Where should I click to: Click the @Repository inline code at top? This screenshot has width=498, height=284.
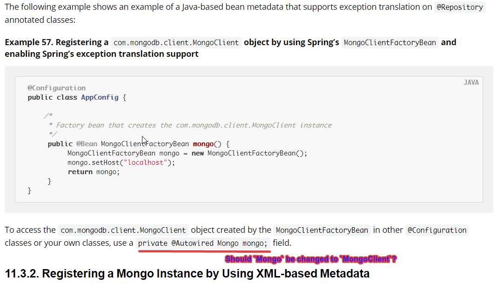[459, 7]
